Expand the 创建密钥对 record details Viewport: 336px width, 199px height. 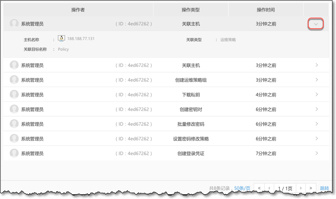coord(316,109)
